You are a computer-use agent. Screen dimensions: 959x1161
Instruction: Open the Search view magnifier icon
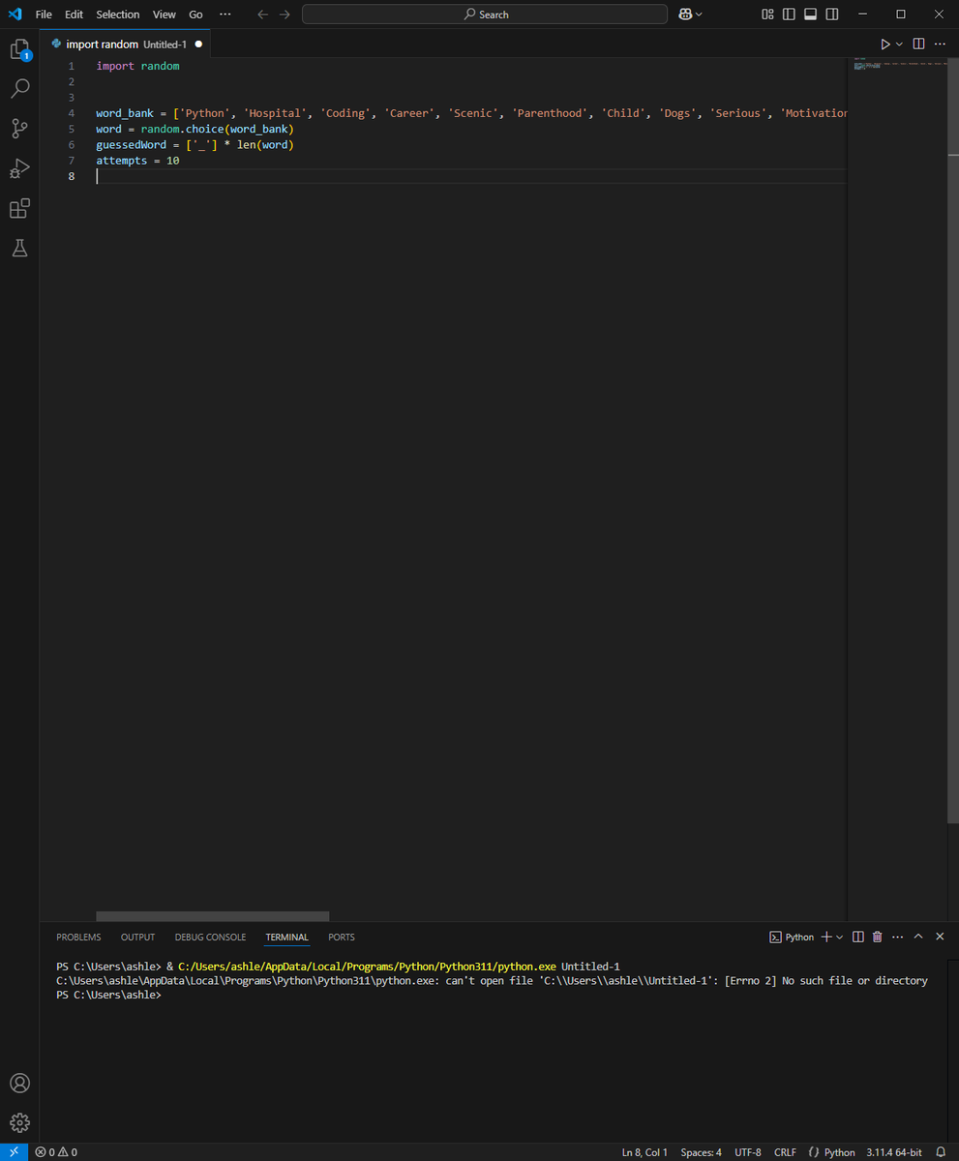coord(19,89)
